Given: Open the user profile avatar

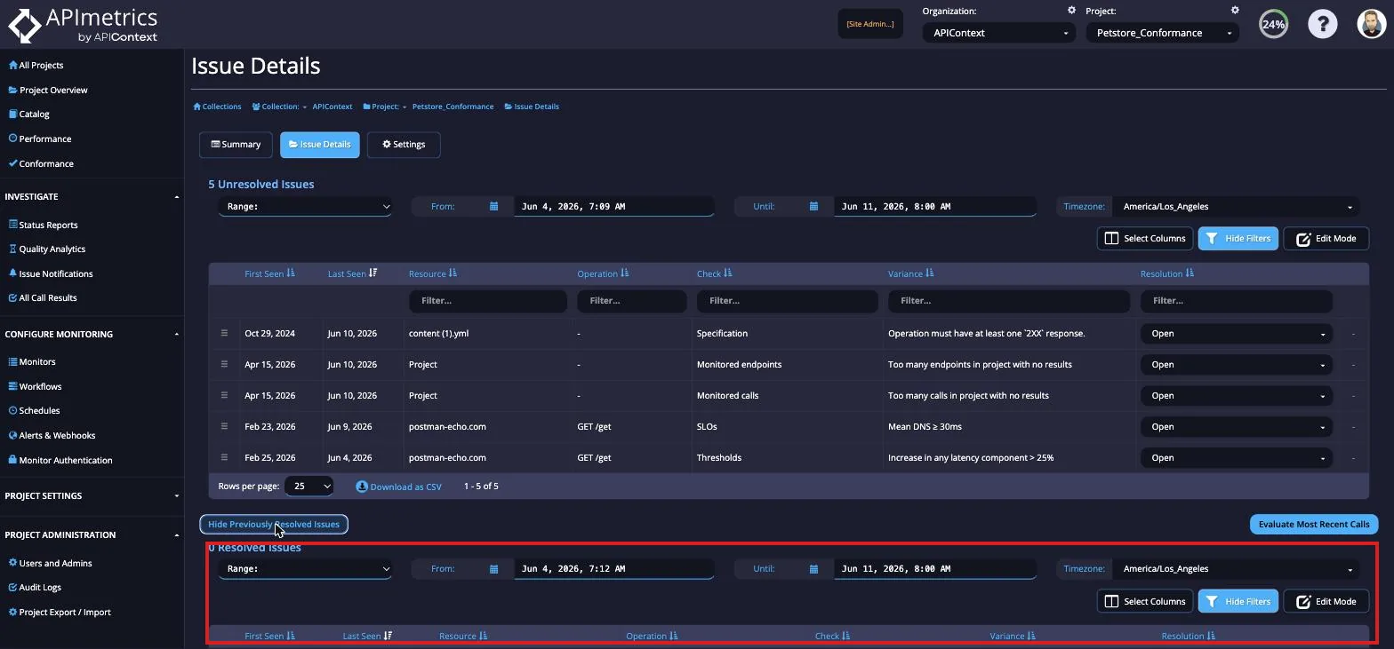Looking at the screenshot, I should click(1372, 24).
